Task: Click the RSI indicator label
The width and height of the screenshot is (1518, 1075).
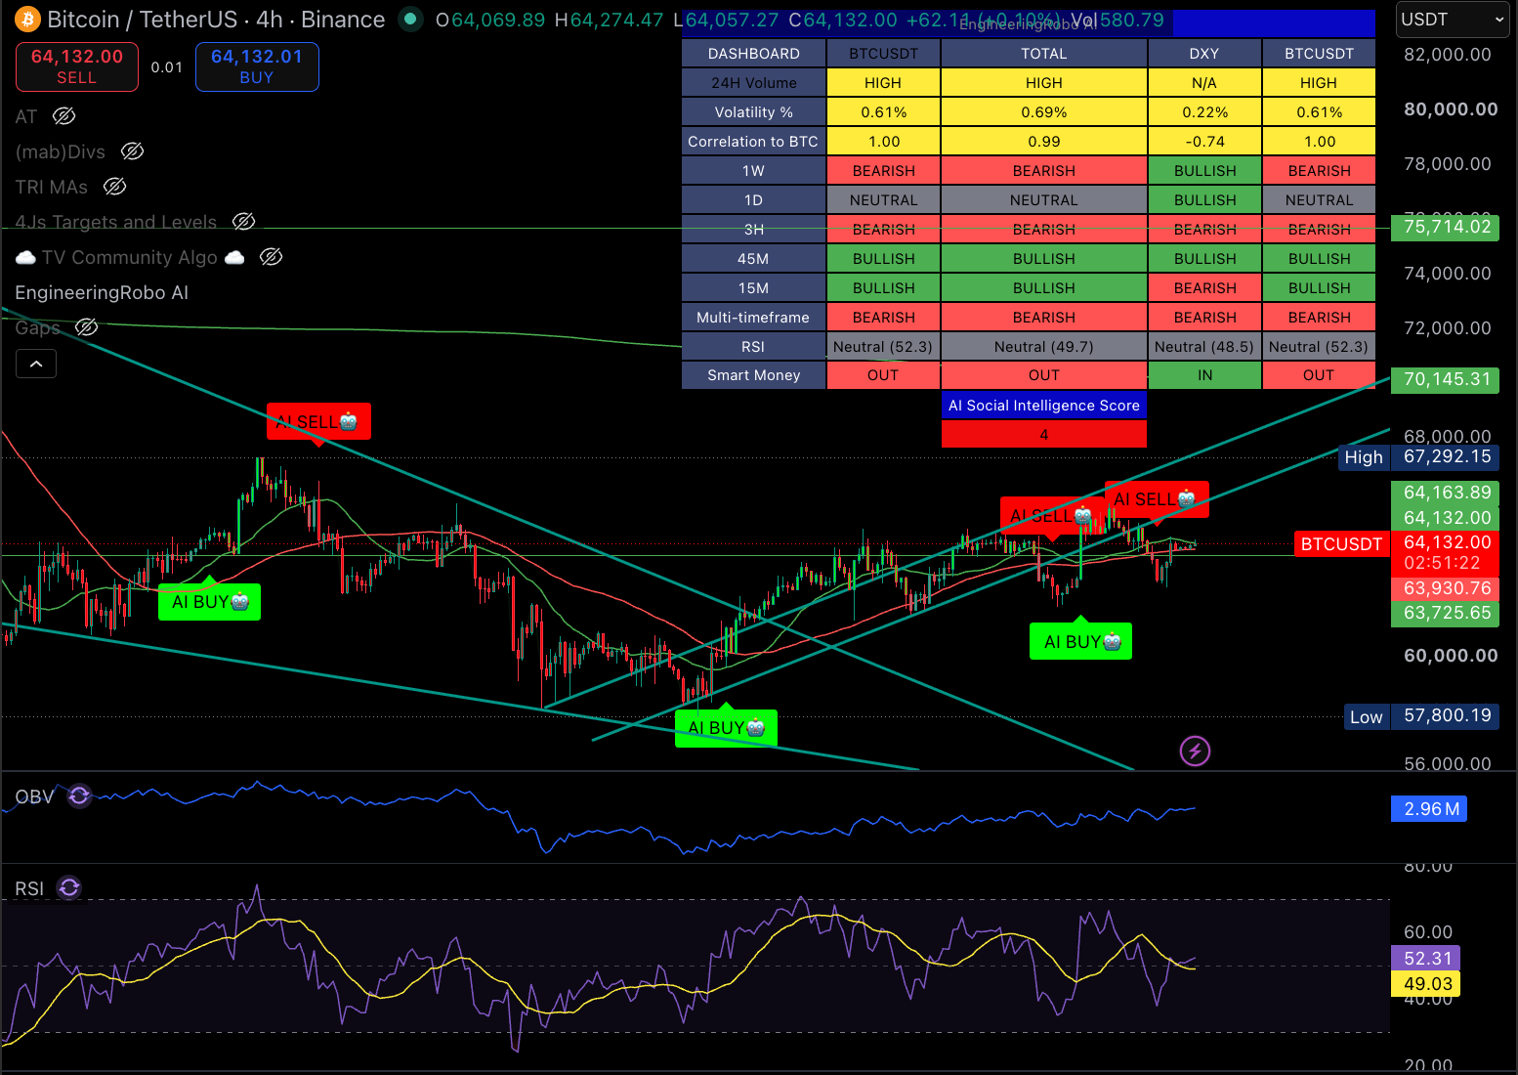Action: (x=29, y=888)
